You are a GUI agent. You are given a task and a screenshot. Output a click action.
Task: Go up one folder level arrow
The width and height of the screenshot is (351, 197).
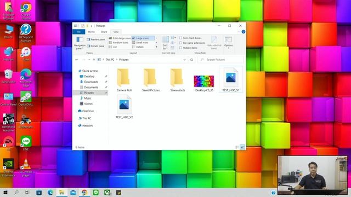pos(94,60)
